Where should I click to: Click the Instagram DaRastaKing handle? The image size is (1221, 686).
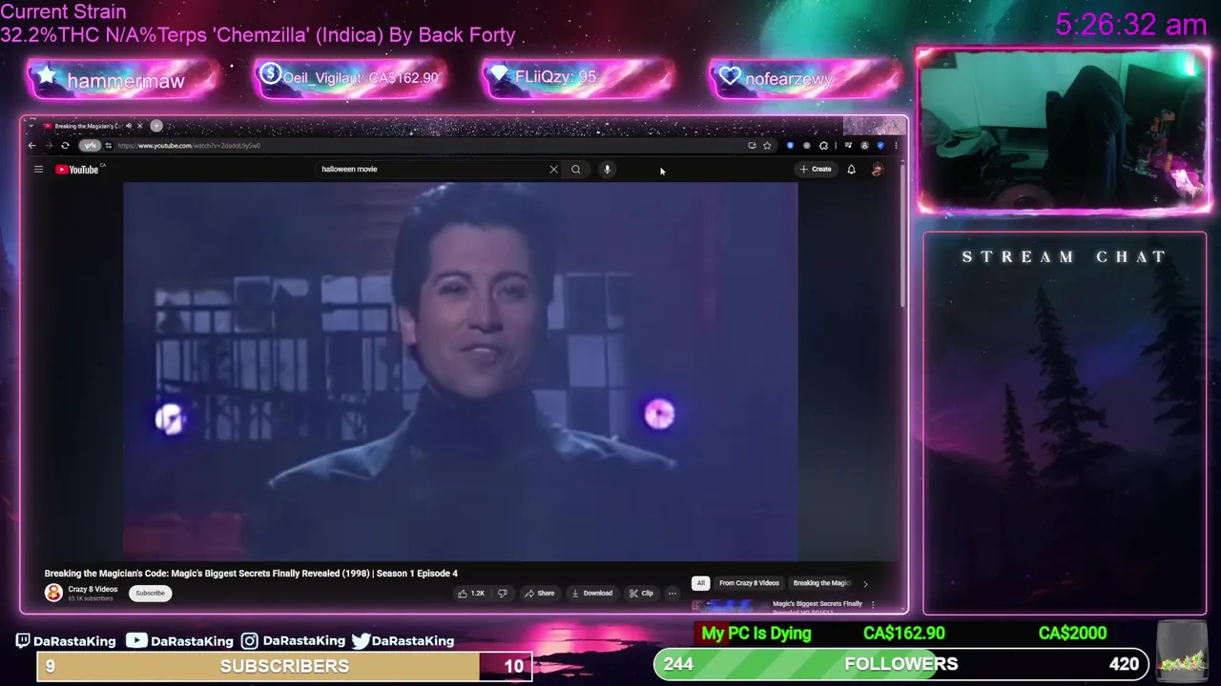[x=293, y=640]
